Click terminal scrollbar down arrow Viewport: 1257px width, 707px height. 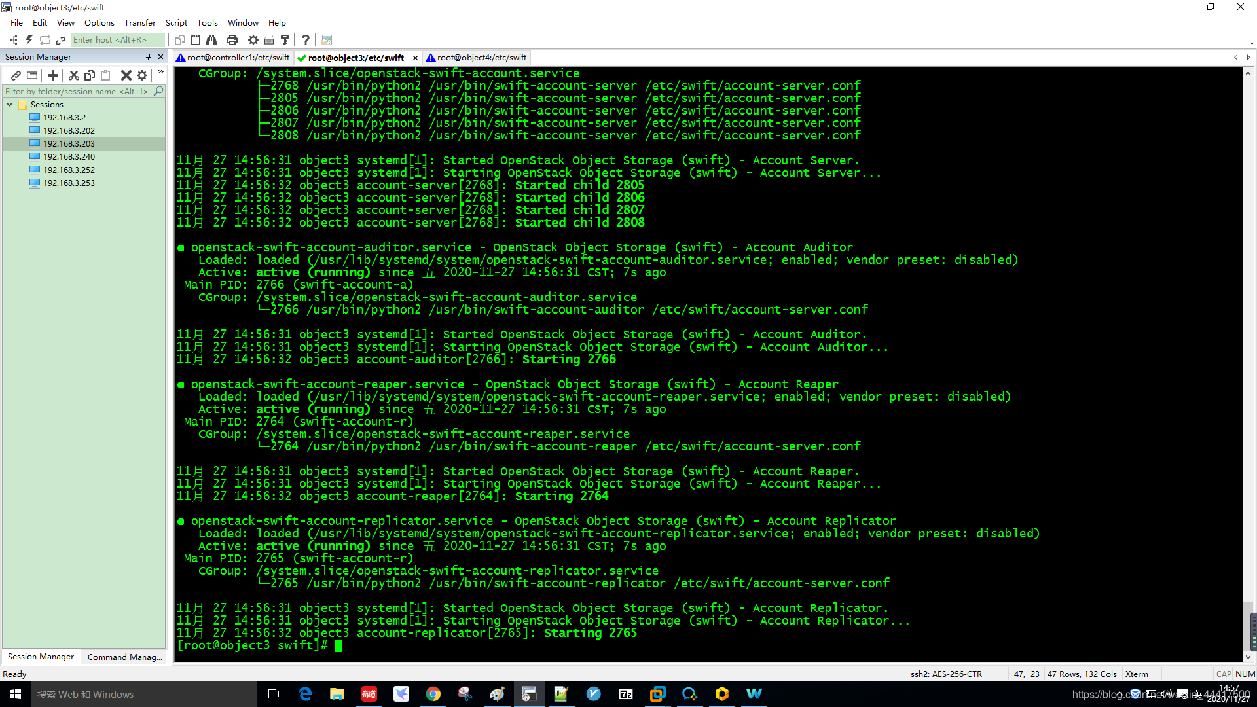[1248, 657]
